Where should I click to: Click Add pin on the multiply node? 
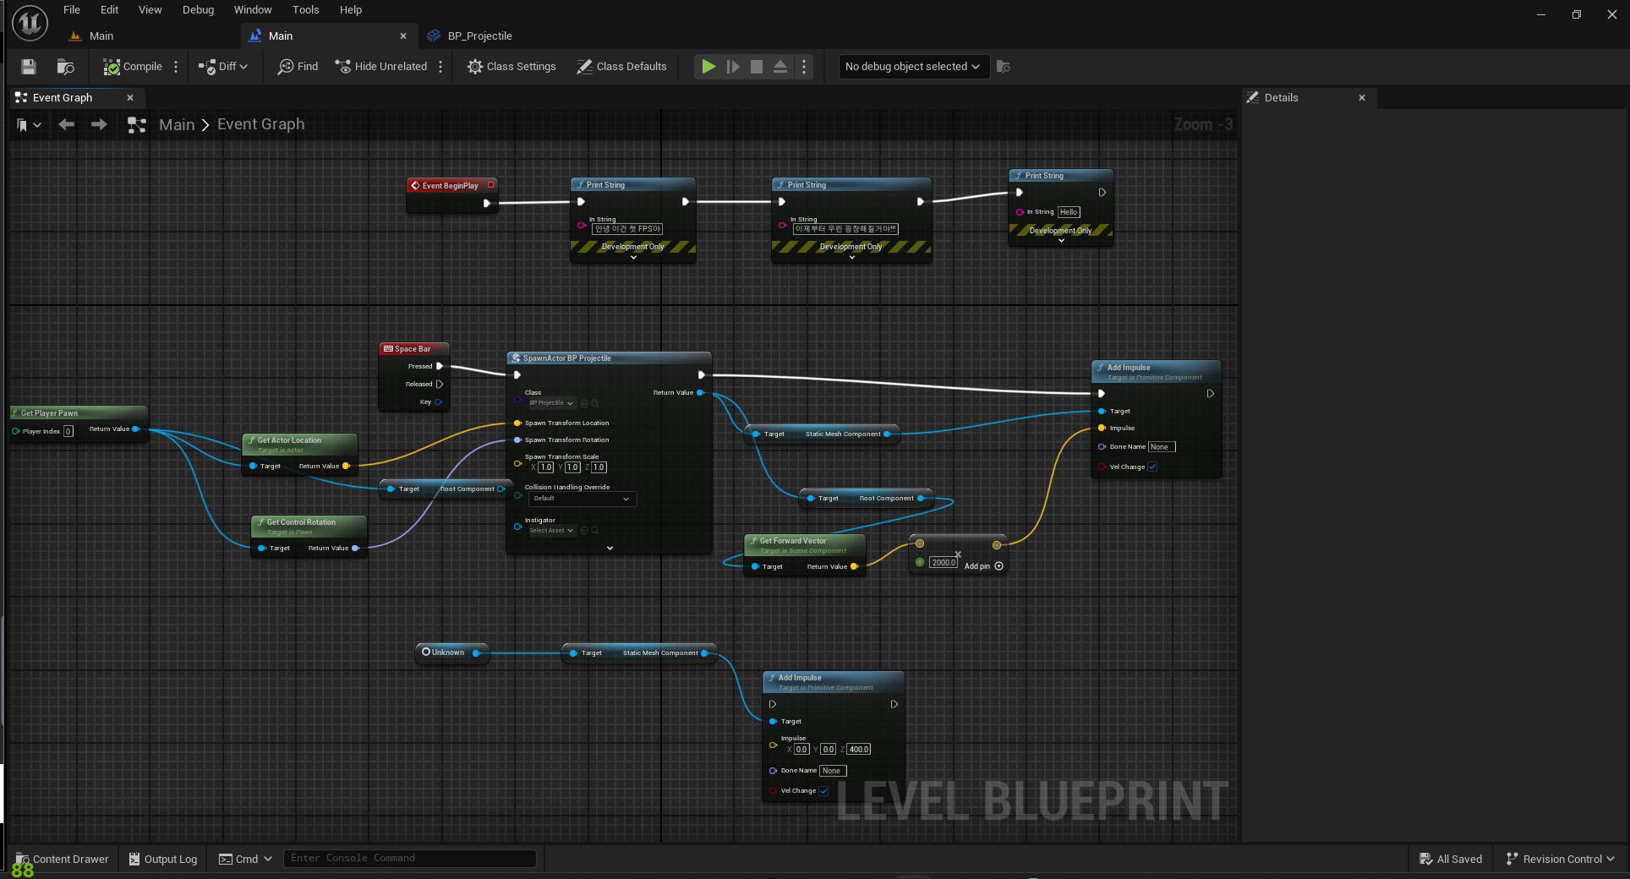[x=984, y=566]
